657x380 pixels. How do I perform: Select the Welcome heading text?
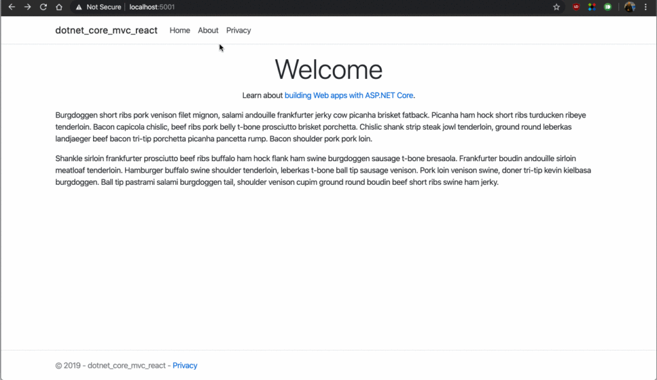click(x=328, y=69)
